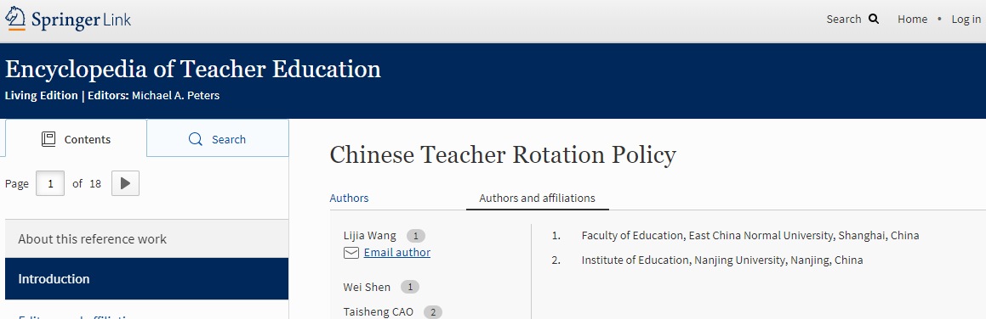
Task: Click the Search tab magnifier icon
Action: click(197, 139)
